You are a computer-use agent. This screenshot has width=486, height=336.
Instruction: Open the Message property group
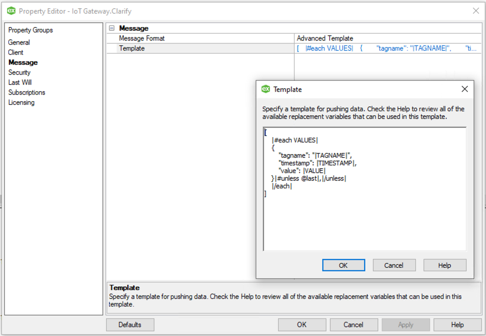coord(23,62)
